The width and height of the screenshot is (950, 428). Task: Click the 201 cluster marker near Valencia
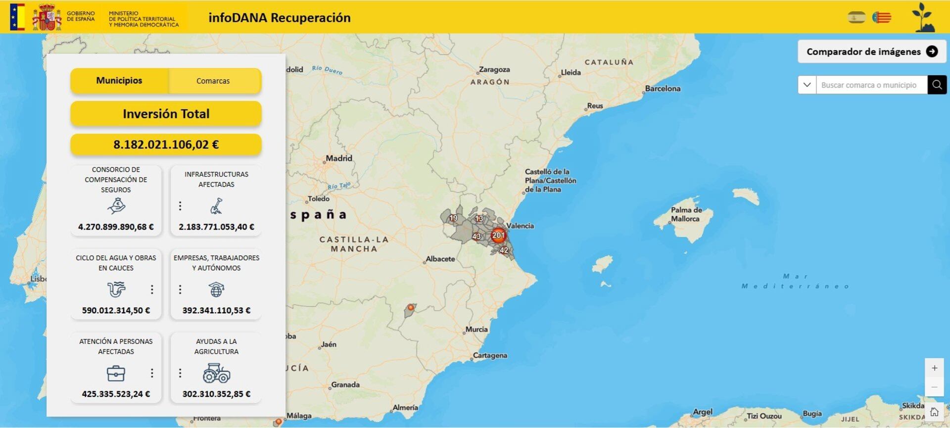pyautogui.click(x=498, y=236)
